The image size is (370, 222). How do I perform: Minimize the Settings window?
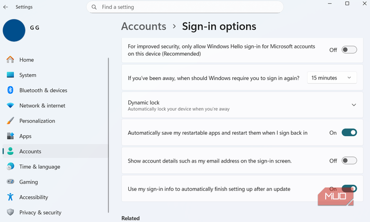(330, 4)
